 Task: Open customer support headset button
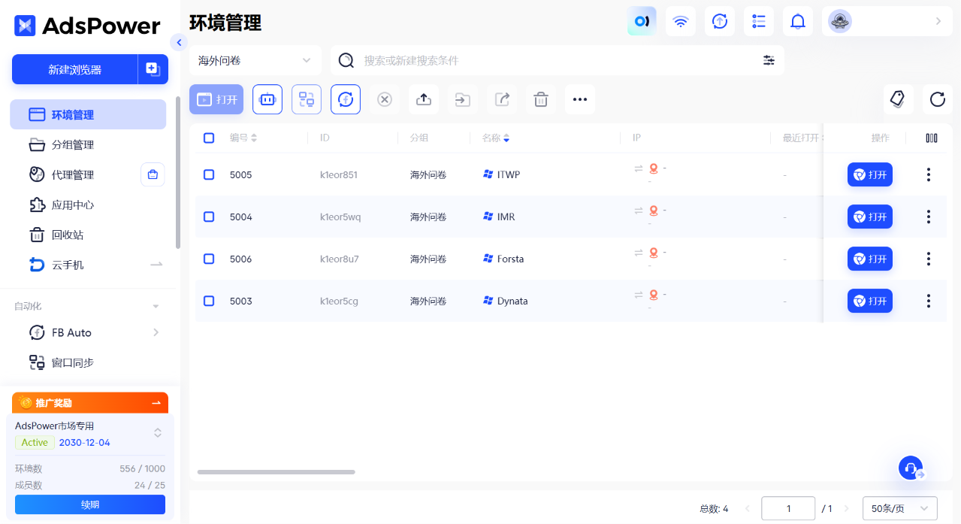911,468
